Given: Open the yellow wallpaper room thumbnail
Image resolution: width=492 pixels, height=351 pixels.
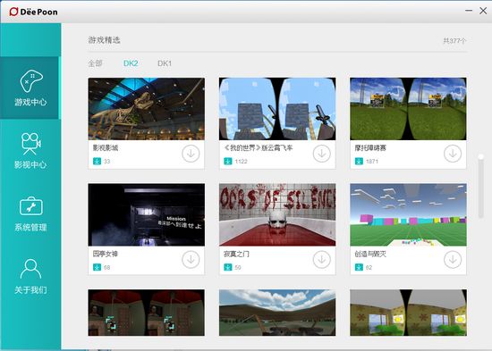Looking at the screenshot, I should point(408,313).
